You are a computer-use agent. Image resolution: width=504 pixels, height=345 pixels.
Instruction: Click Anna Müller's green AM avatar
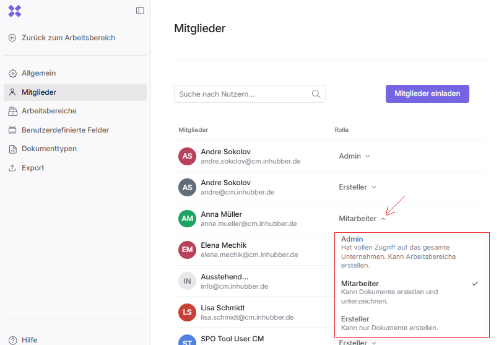click(187, 219)
